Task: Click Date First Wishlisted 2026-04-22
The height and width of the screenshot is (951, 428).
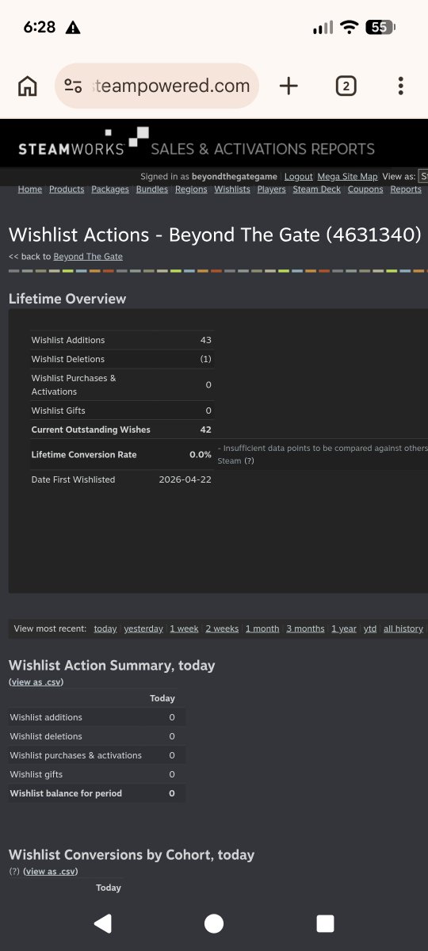Action: click(185, 479)
